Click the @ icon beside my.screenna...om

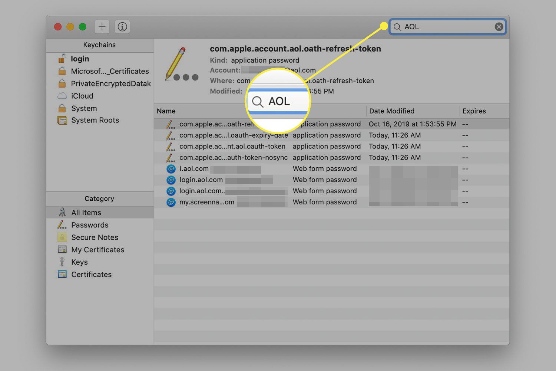[x=171, y=202]
